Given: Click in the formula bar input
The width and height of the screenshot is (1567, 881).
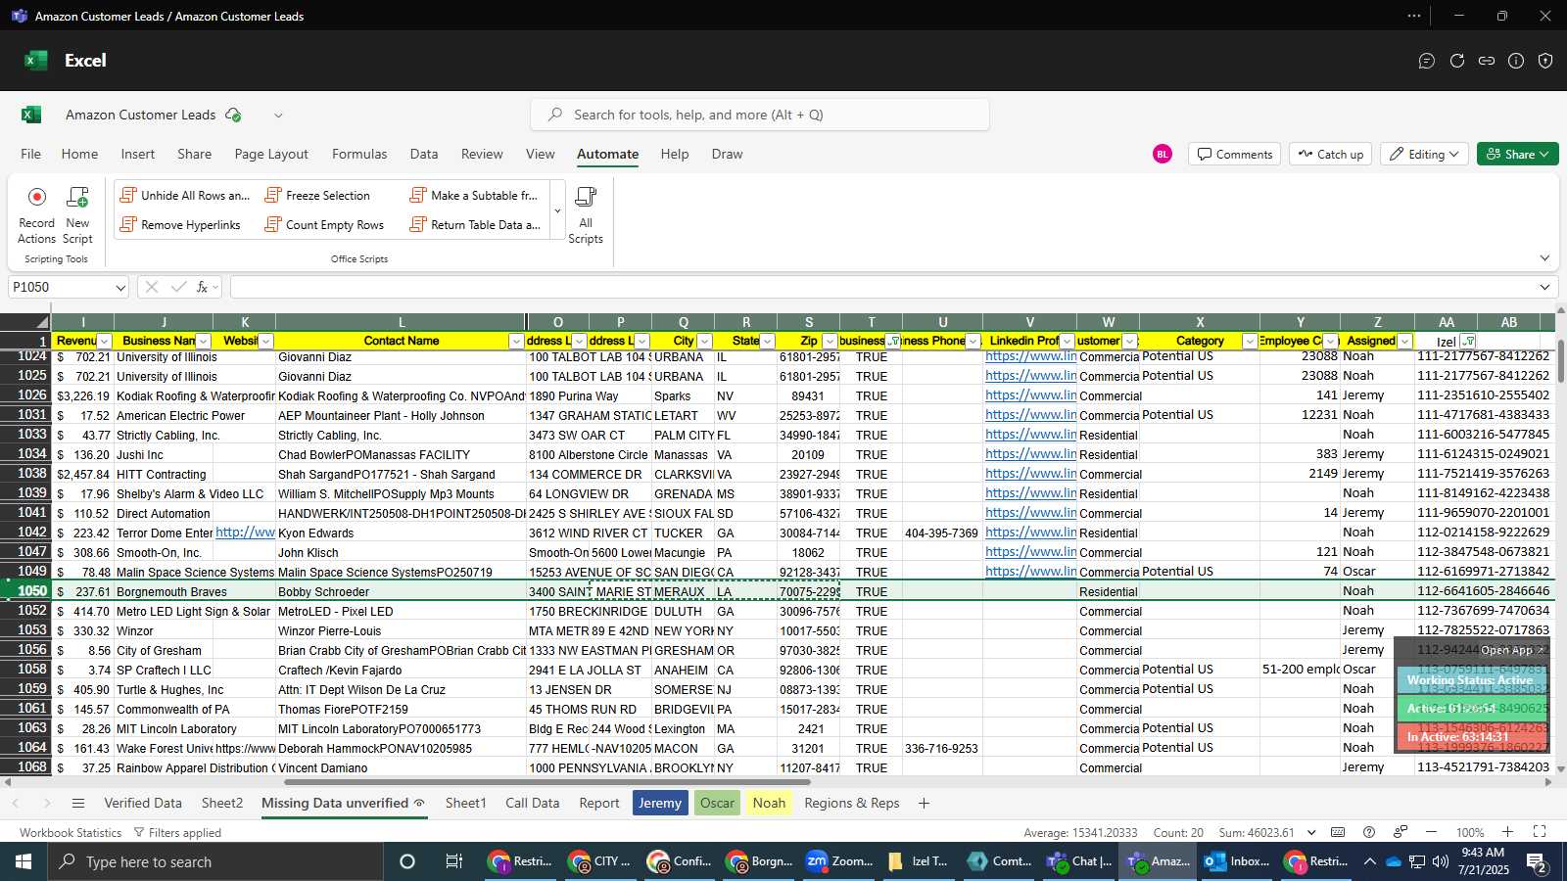Looking at the screenshot, I should tap(881, 287).
